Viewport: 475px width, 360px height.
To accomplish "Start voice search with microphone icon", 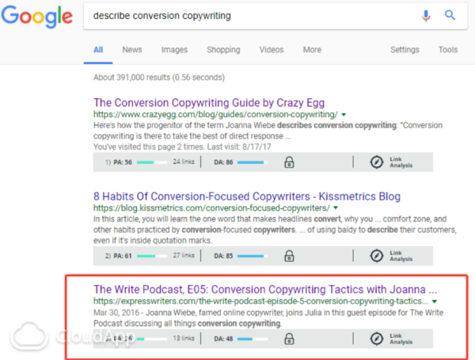I will pos(426,16).
